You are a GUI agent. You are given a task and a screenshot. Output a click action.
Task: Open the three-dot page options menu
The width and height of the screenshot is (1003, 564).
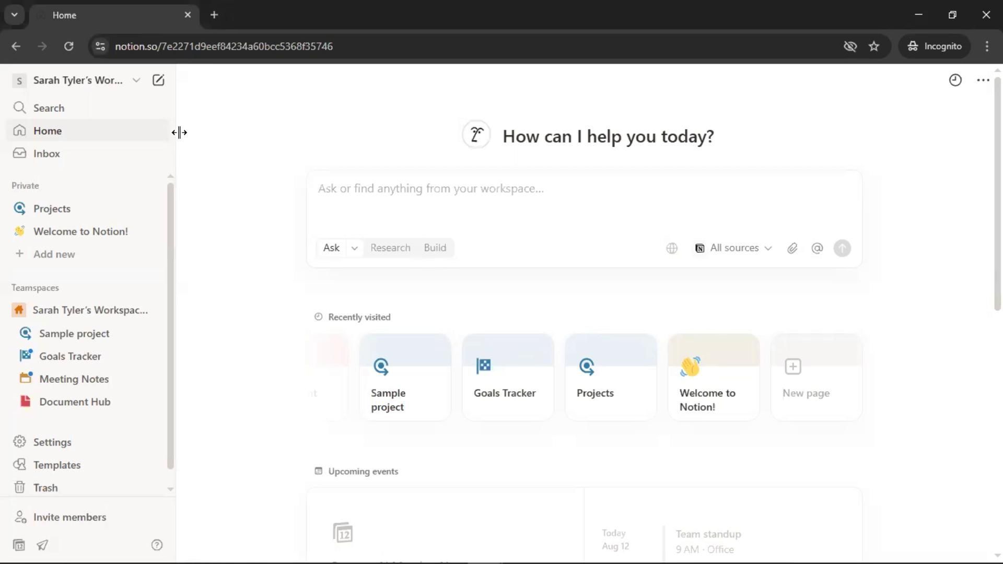click(983, 80)
